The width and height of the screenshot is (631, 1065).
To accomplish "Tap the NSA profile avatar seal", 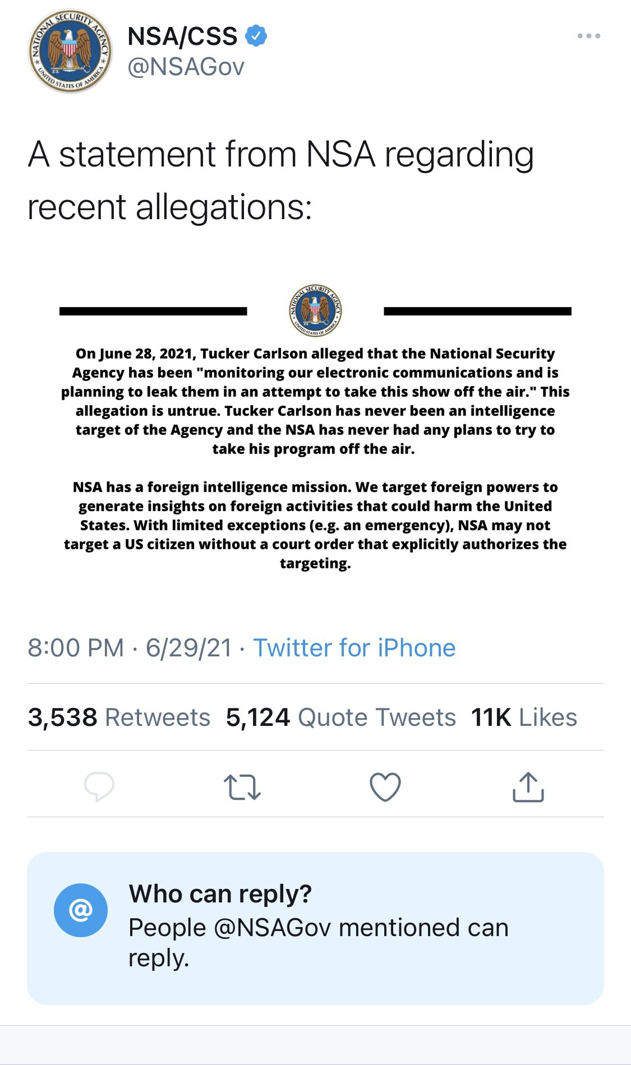I will pyautogui.click(x=70, y=51).
